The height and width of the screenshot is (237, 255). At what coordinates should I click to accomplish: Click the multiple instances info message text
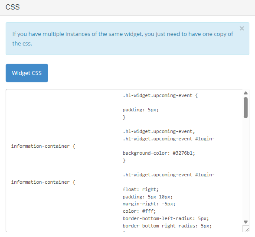pos(123,39)
